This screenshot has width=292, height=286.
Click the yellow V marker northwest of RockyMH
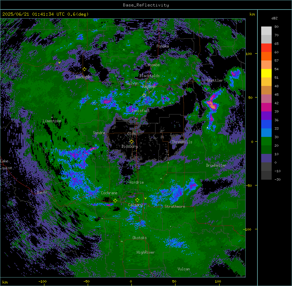coord(59,62)
